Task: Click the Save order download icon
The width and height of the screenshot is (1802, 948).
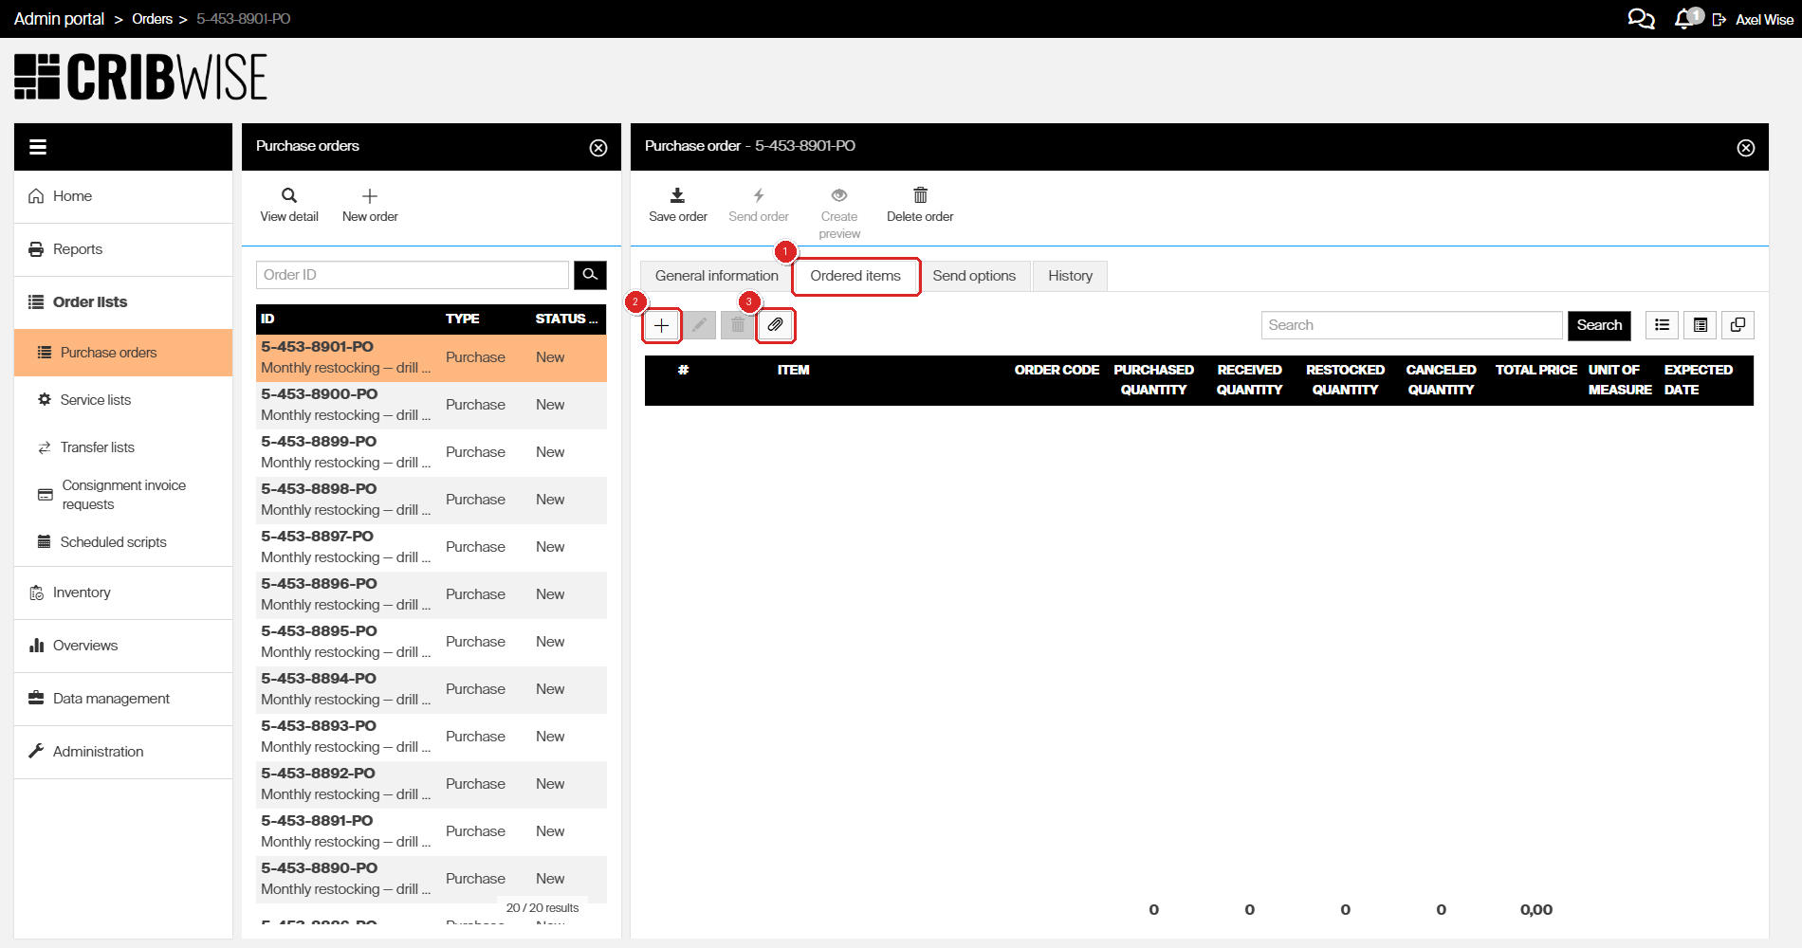Action: click(677, 196)
